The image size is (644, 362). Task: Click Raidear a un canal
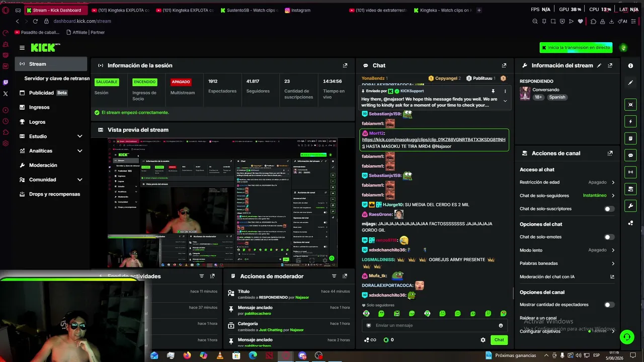[x=538, y=318]
